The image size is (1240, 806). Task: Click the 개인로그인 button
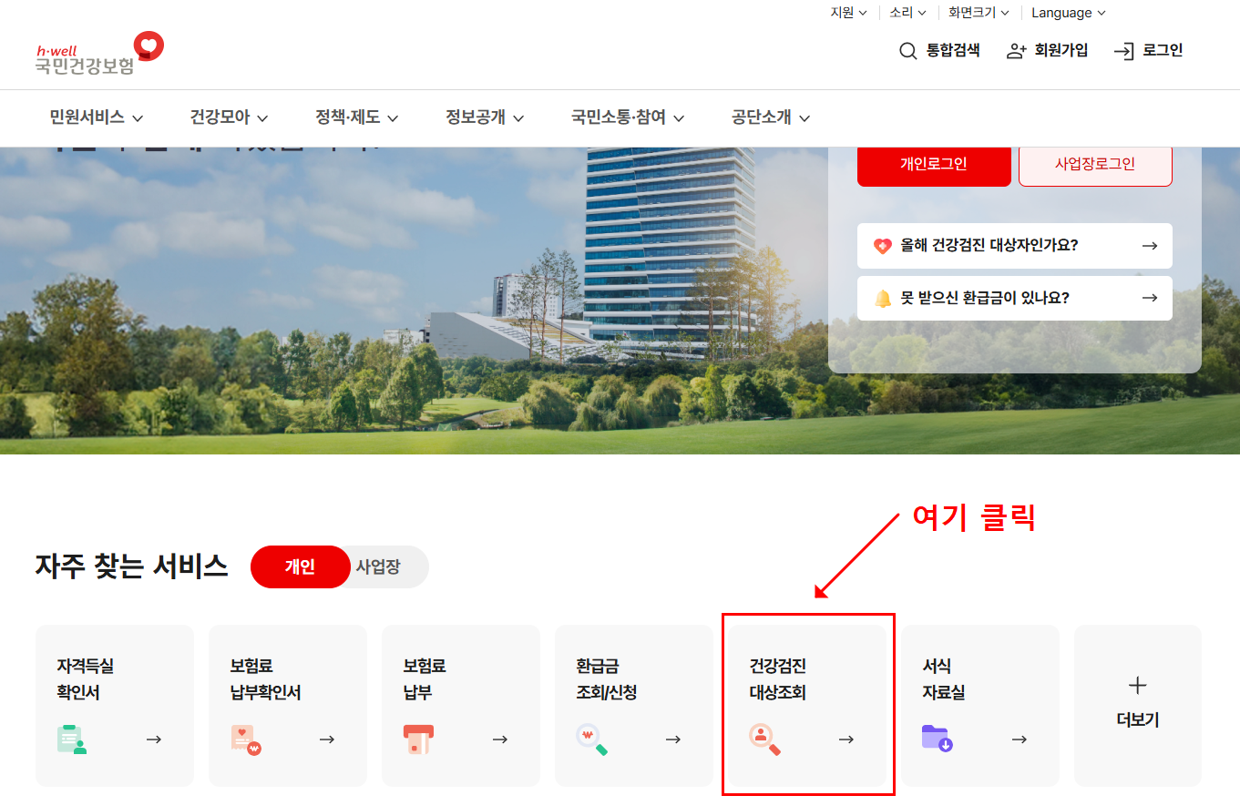click(x=933, y=166)
